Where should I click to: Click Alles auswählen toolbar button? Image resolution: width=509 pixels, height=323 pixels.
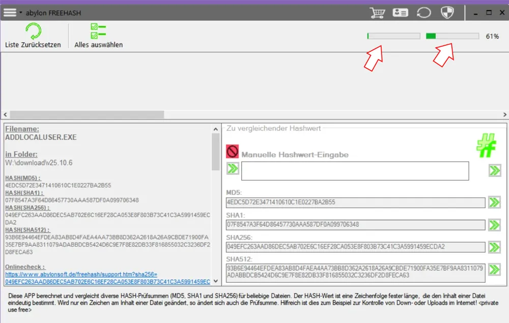[x=98, y=35]
